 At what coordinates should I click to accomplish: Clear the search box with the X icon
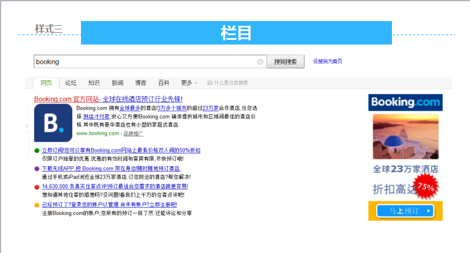point(260,61)
